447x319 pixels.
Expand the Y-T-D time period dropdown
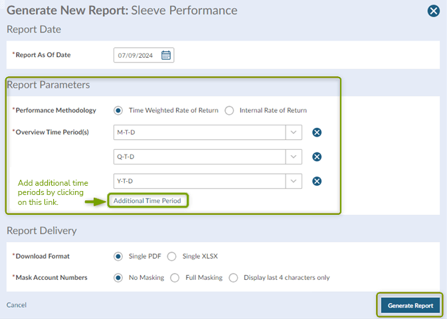click(x=294, y=182)
